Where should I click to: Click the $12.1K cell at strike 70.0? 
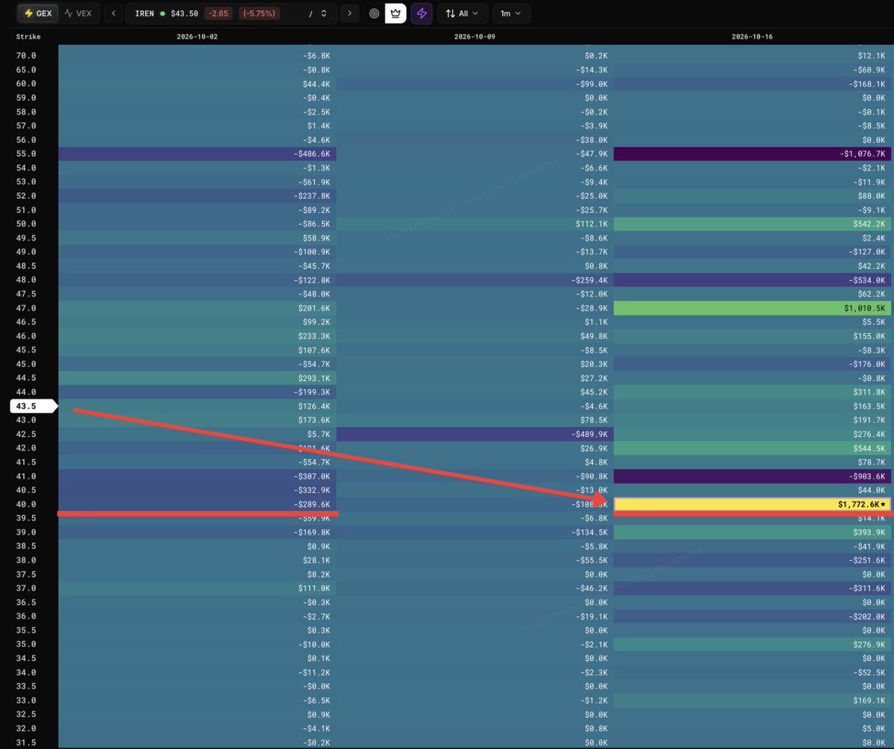752,56
